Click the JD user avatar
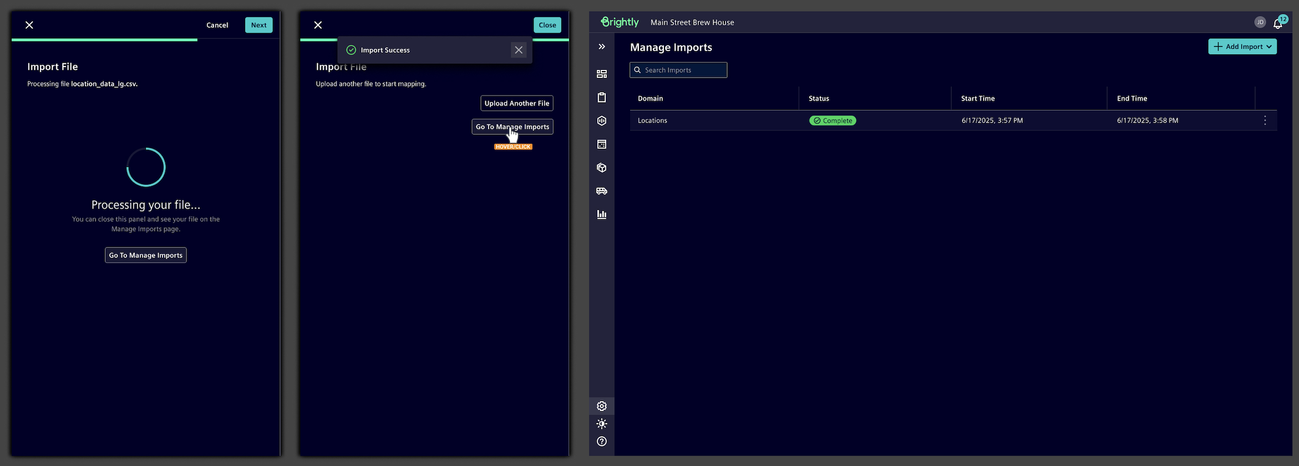Screen dimensions: 1299x466 pyautogui.click(x=1260, y=22)
